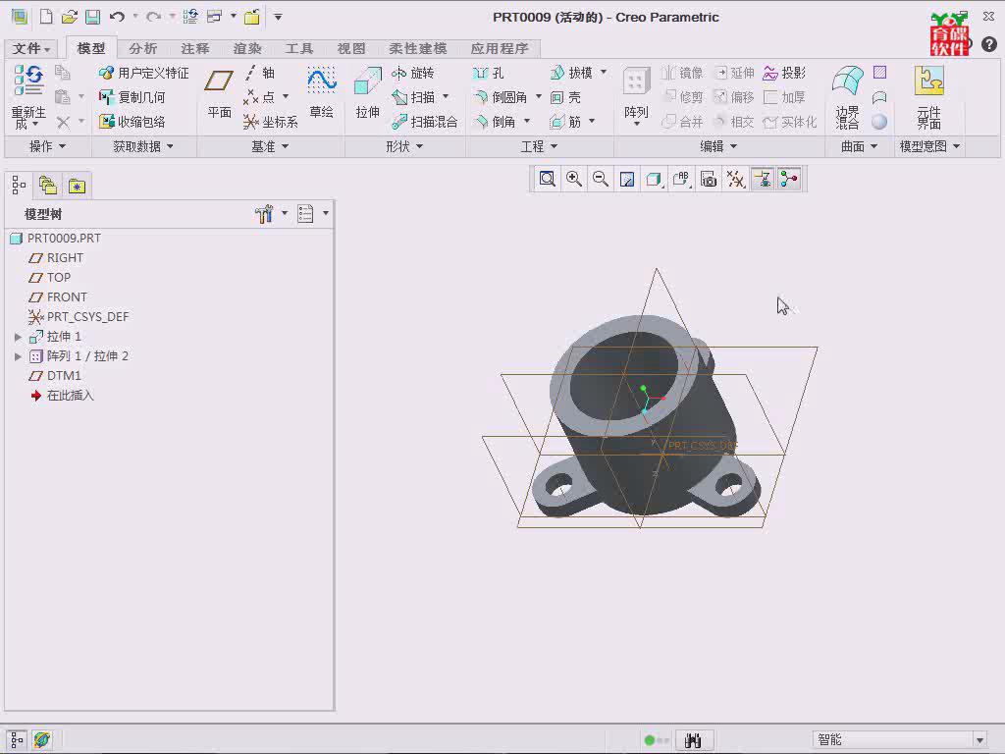Open model tree Settings dropdown
Viewport: 1005px width, 754px height.
tap(271, 213)
